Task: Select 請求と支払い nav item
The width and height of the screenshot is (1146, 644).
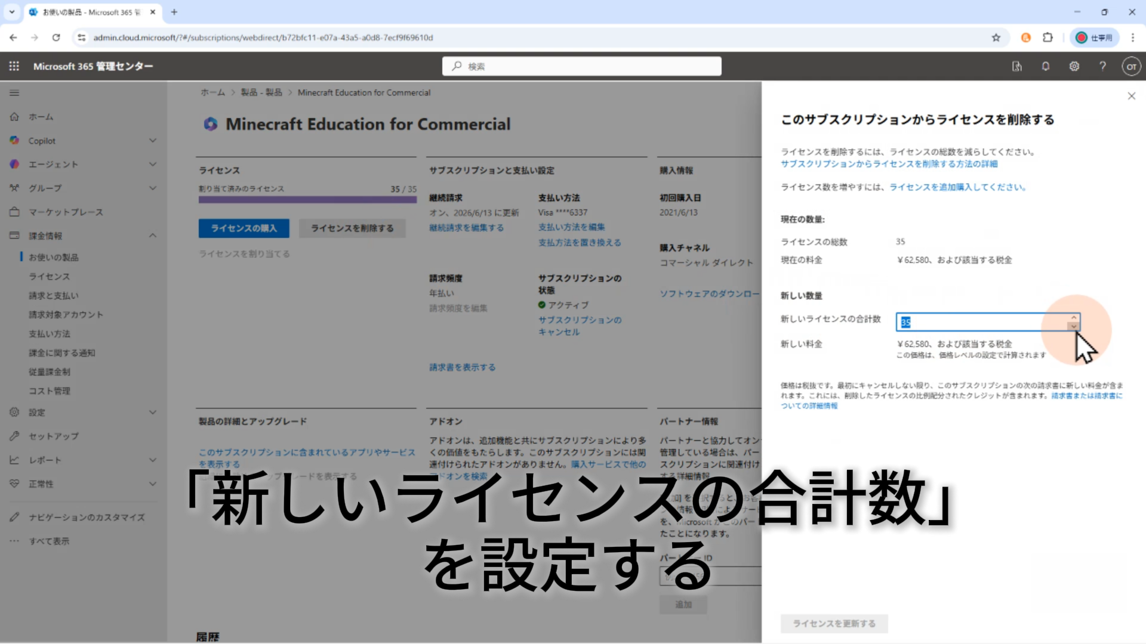Action: coord(54,296)
